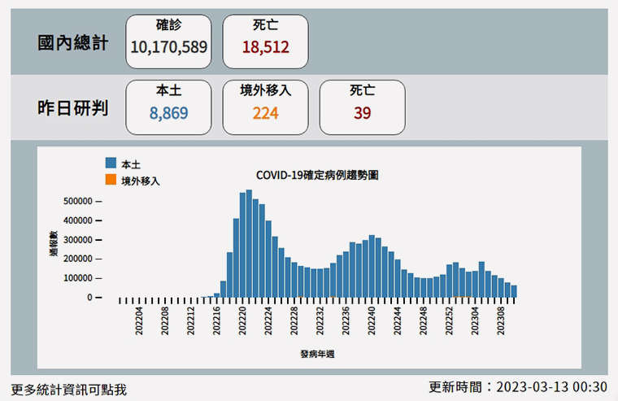Click the 202232 x-axis label

tap(320, 321)
